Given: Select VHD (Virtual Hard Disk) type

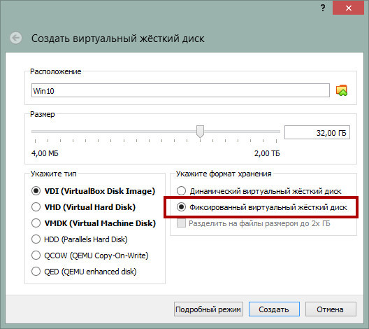Looking at the screenshot, I should point(36,207).
